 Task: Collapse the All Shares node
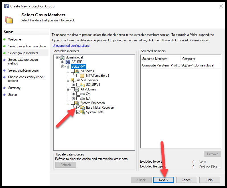point(68,71)
